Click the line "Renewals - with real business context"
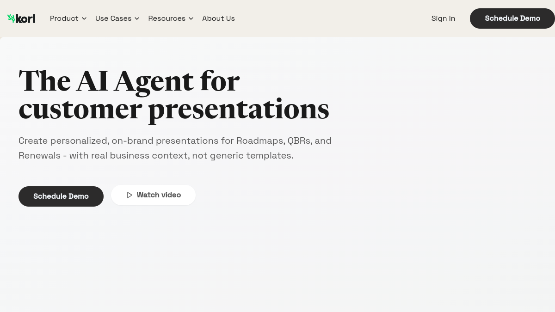The width and height of the screenshot is (555, 312). pos(104,155)
